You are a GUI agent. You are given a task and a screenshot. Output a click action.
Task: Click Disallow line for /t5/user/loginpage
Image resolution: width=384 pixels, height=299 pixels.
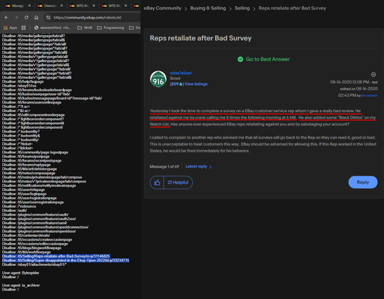tap(25, 194)
